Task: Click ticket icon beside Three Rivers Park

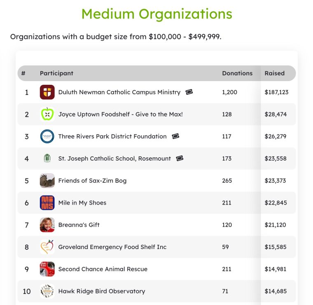Action: point(175,136)
